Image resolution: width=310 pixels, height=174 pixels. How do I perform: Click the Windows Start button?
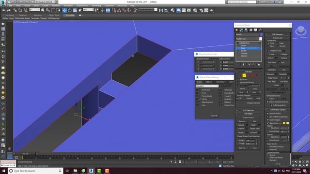pos(4,171)
